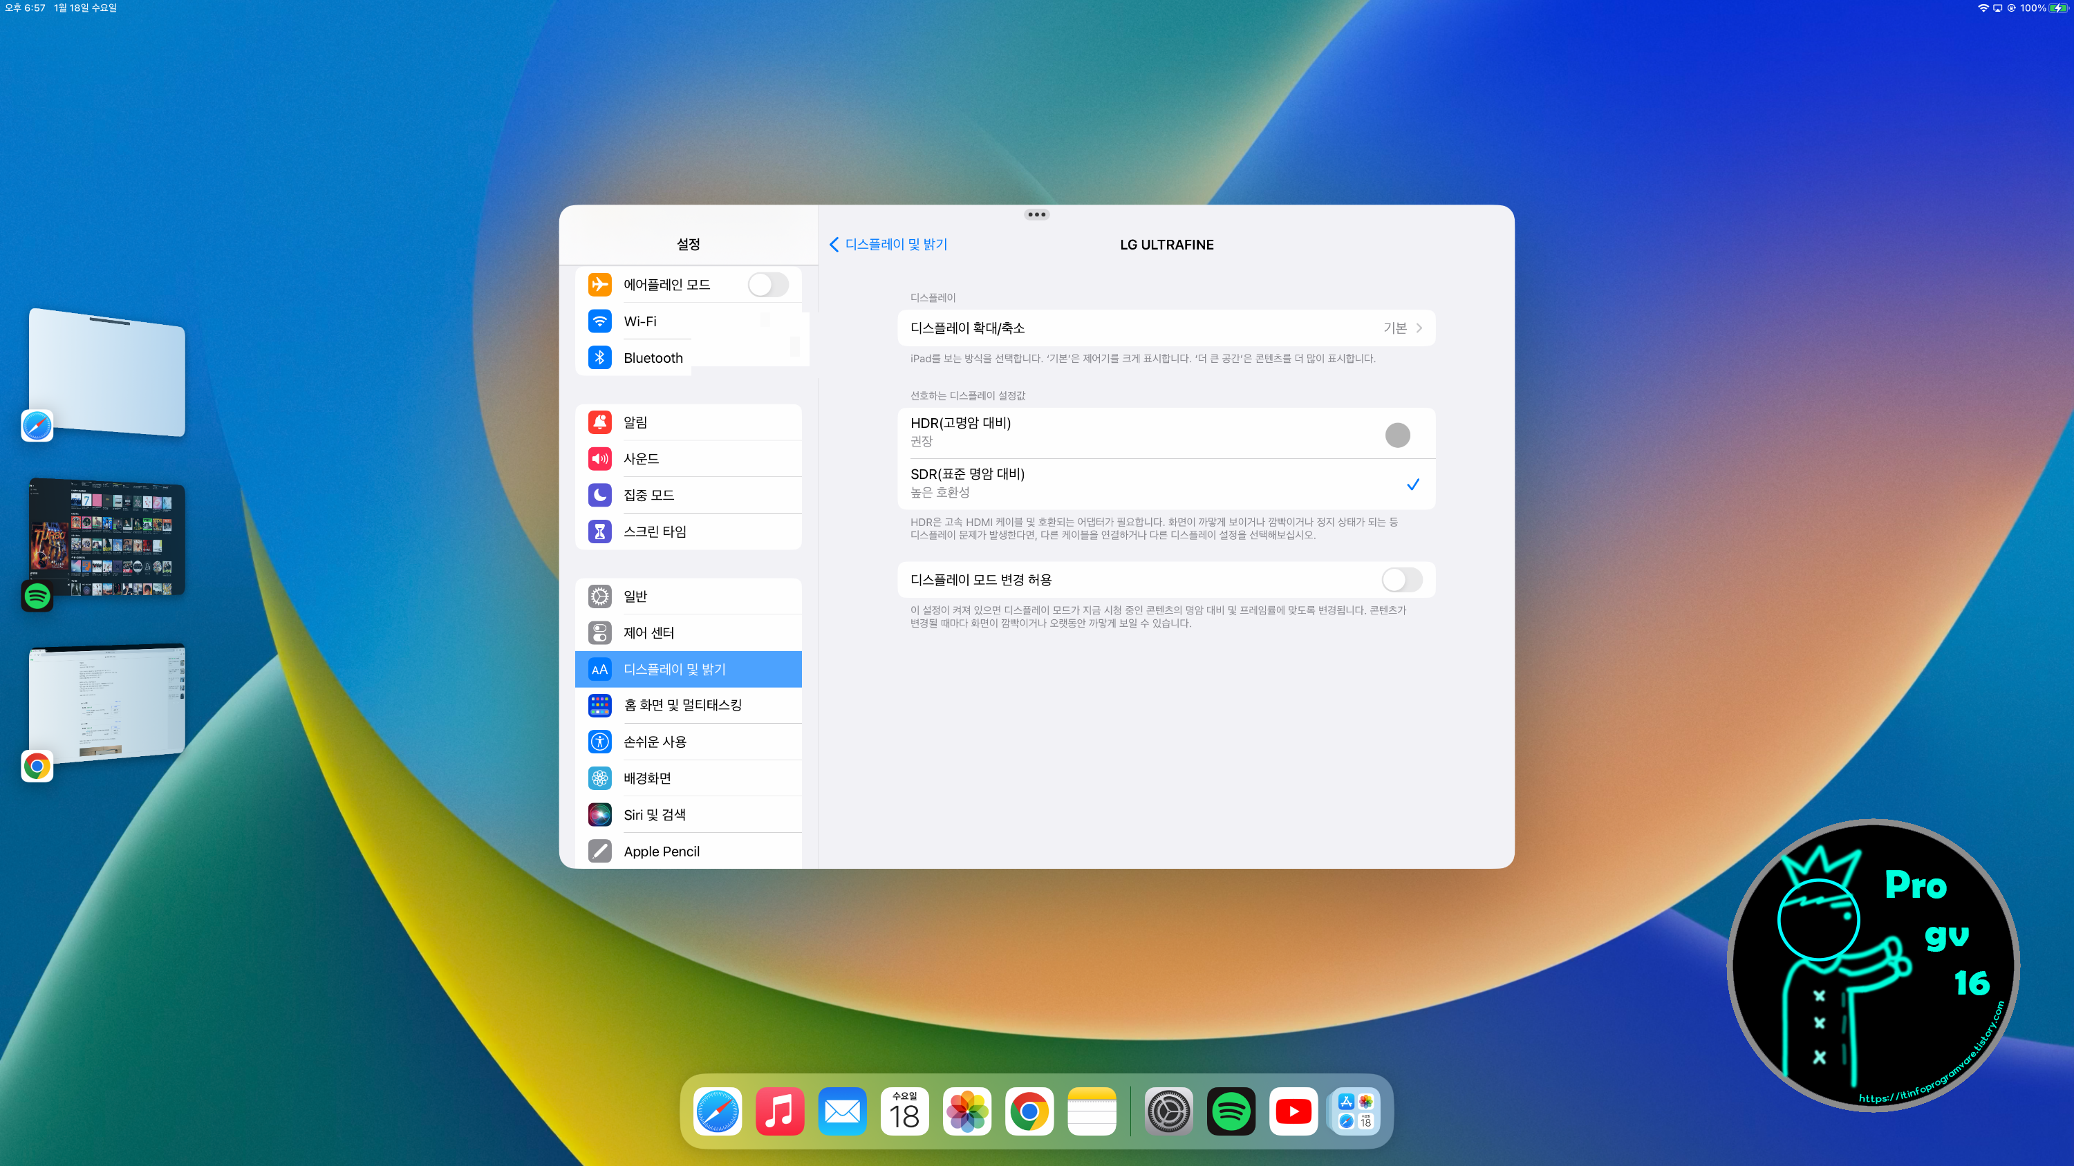Open 디스플레이 확대/축소 setting row
The width and height of the screenshot is (2074, 1166).
click(x=1166, y=328)
